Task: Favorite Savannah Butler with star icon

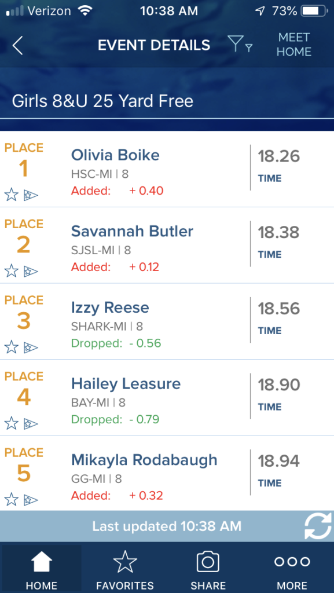Action: [x=12, y=271]
